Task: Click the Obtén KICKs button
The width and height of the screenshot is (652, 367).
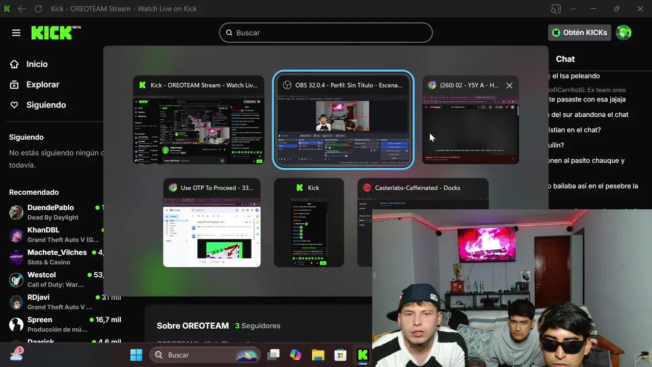Action: [x=580, y=33]
